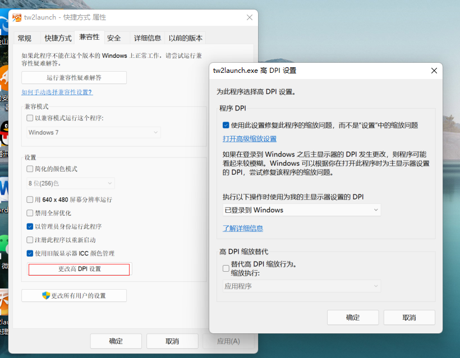Cancel the properties dialog
The width and height of the screenshot is (460, 358).
172,341
